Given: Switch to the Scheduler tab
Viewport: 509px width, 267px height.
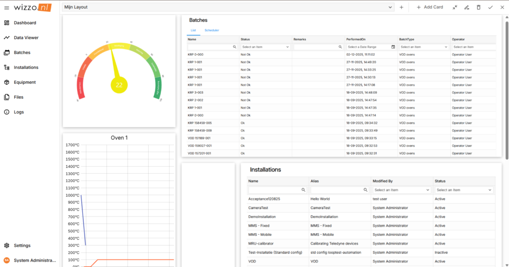Looking at the screenshot, I should (x=212, y=30).
